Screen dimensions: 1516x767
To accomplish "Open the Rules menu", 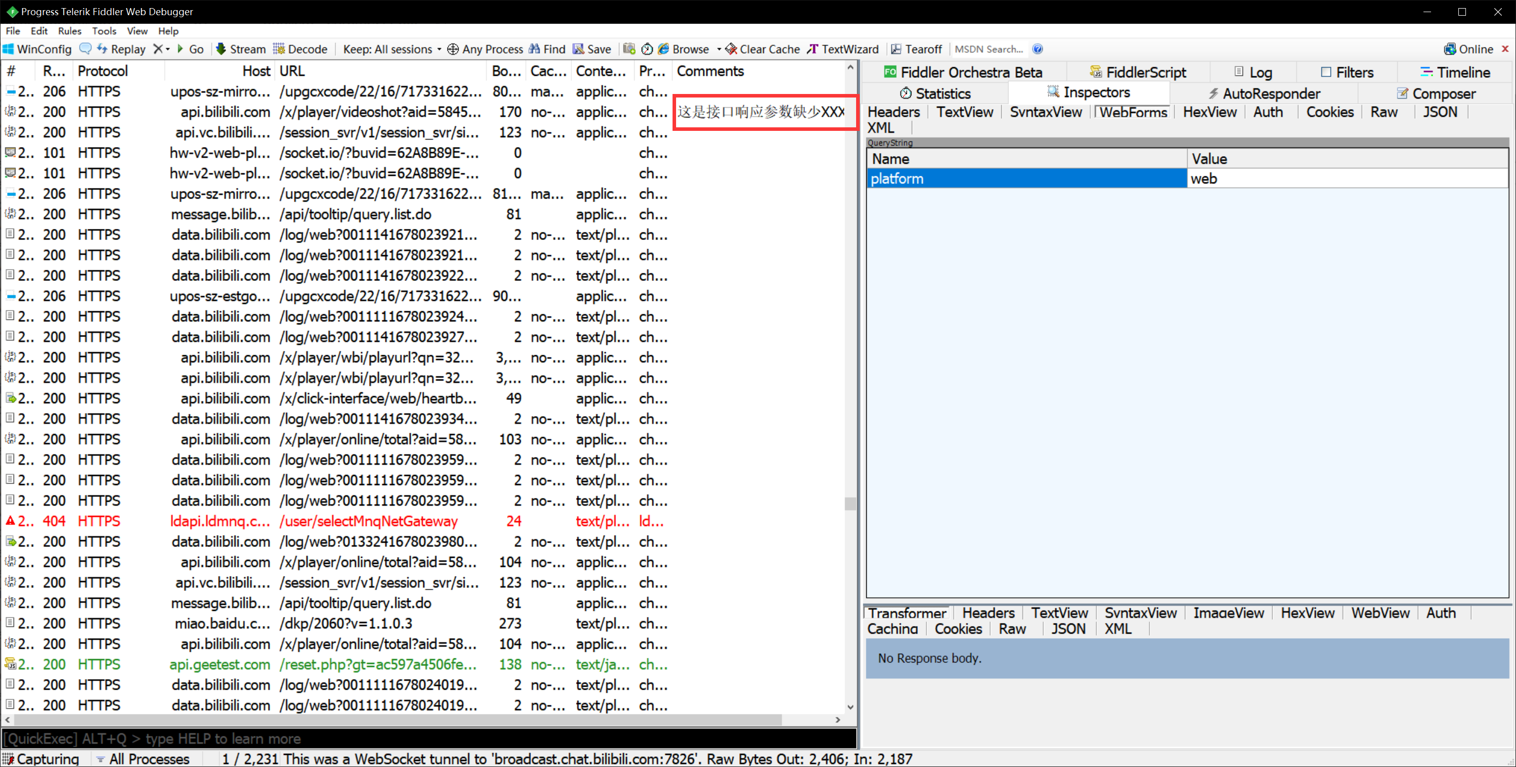I will tap(69, 31).
